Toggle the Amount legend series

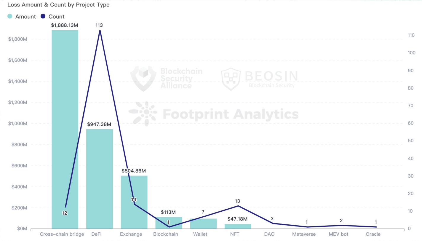[x=21, y=17]
